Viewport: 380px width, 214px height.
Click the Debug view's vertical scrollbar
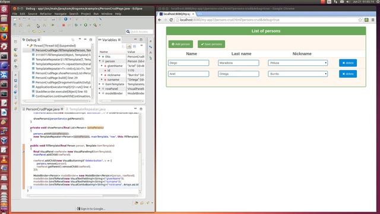tap(93, 71)
